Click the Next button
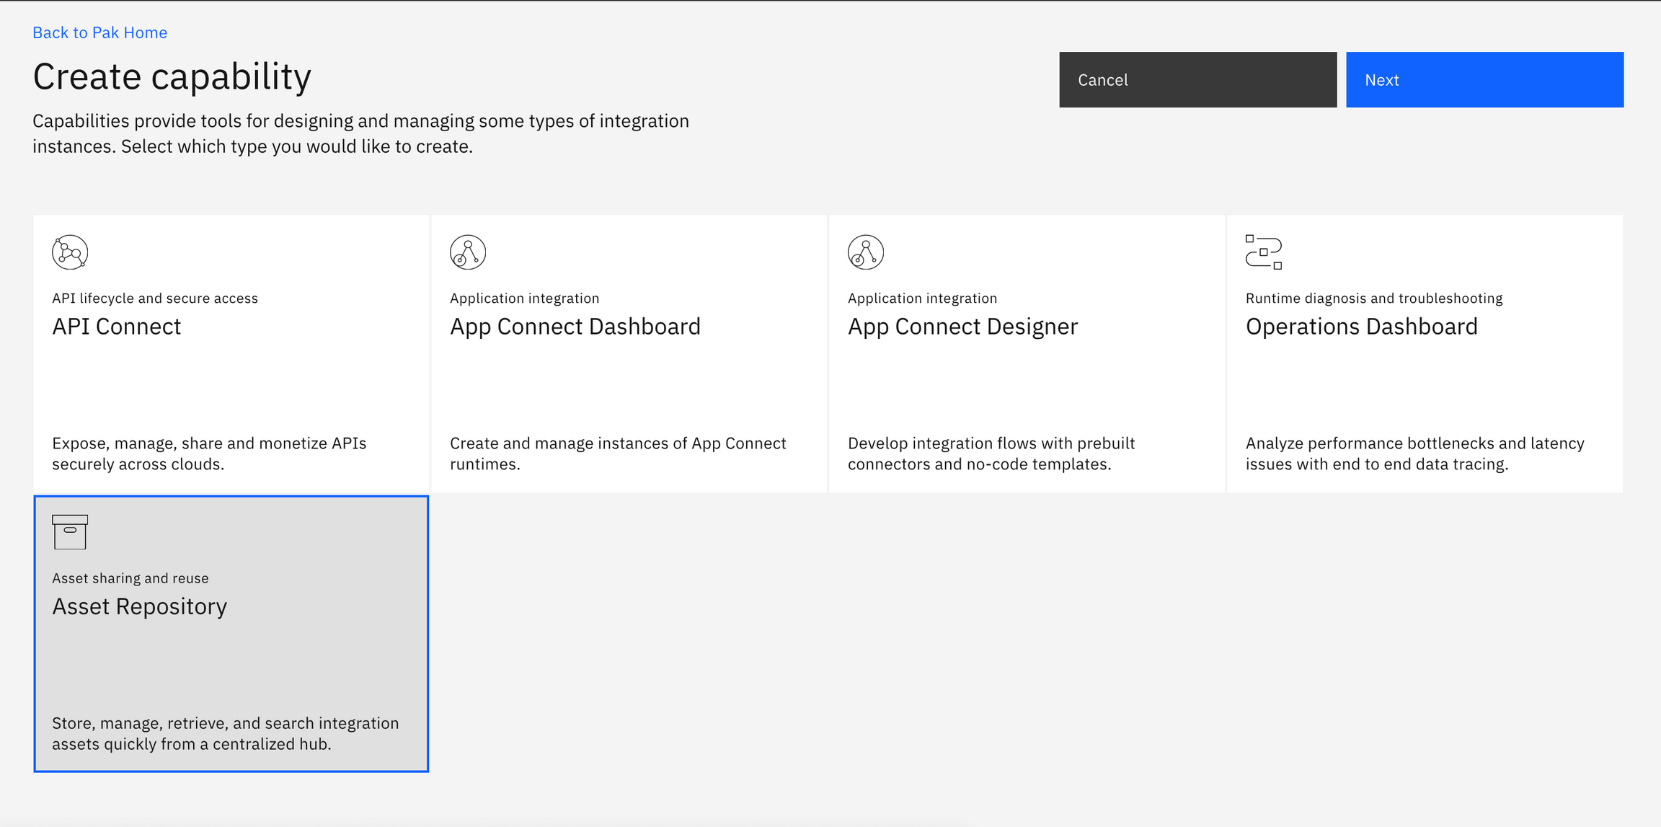The width and height of the screenshot is (1661, 827). pos(1484,79)
